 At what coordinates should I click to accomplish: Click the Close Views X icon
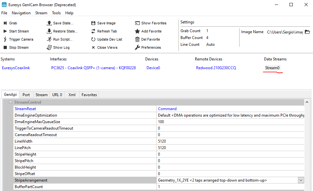point(93,47)
